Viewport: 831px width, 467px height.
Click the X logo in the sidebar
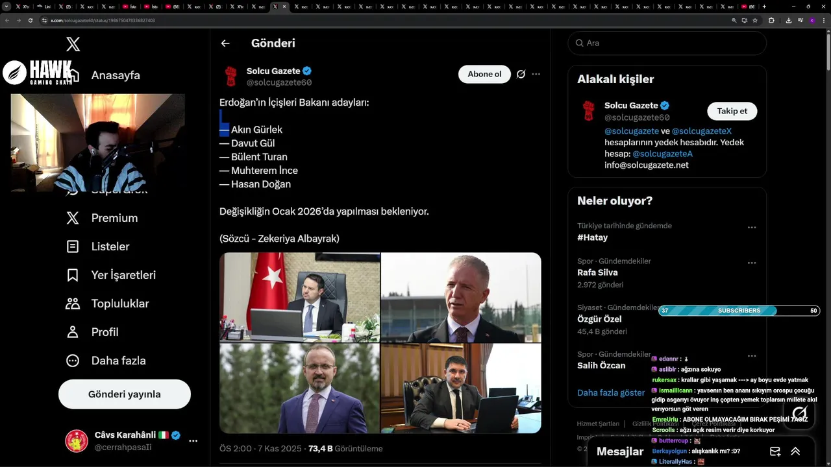[x=73, y=44]
